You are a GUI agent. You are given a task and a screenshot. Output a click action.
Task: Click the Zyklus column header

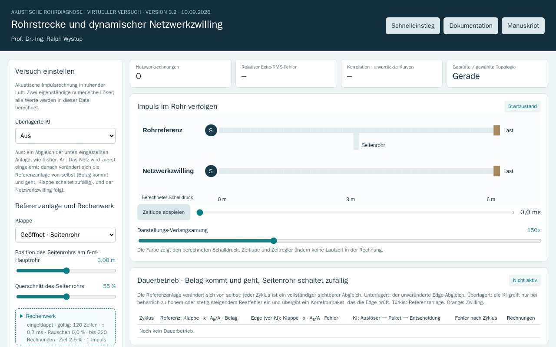click(x=146, y=318)
